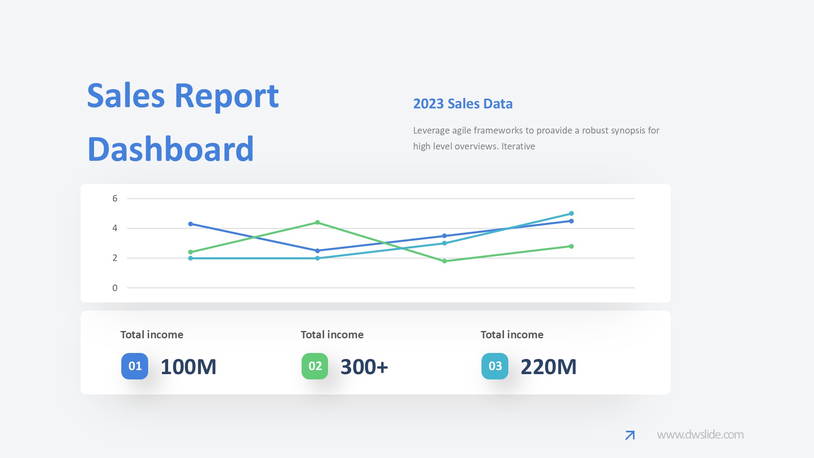This screenshot has width=814, height=458.
Task: Click the green line's lowest data point
Action: coord(444,261)
